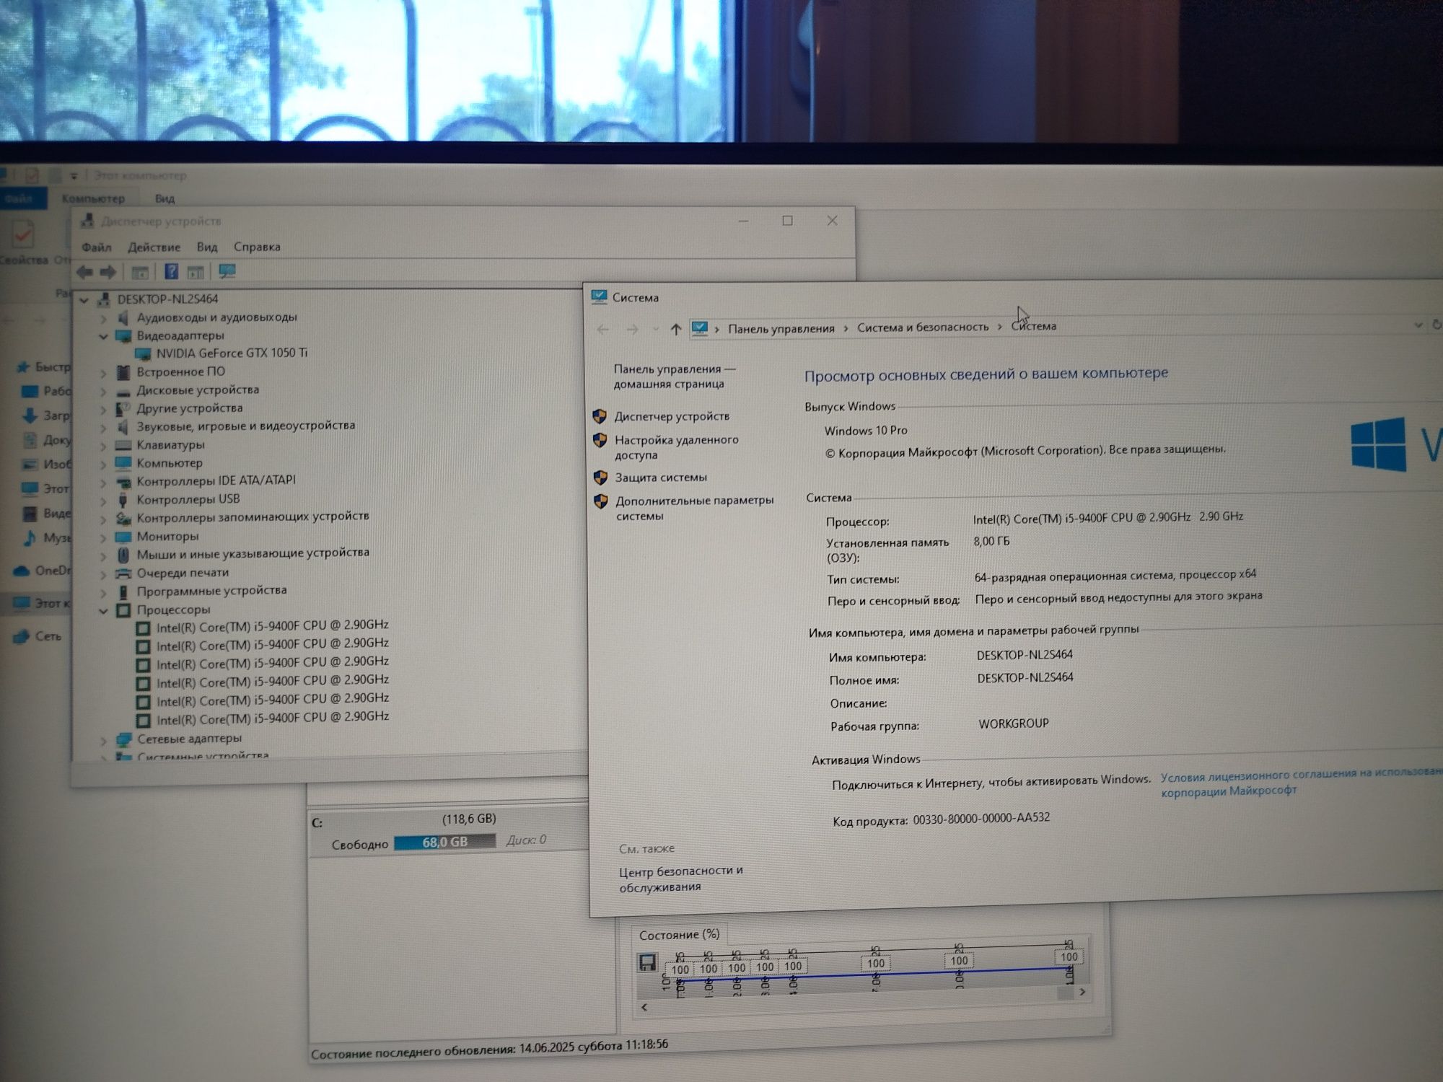Select Компьютер node in device tree
This screenshot has width=1443, height=1082.
pyautogui.click(x=170, y=463)
